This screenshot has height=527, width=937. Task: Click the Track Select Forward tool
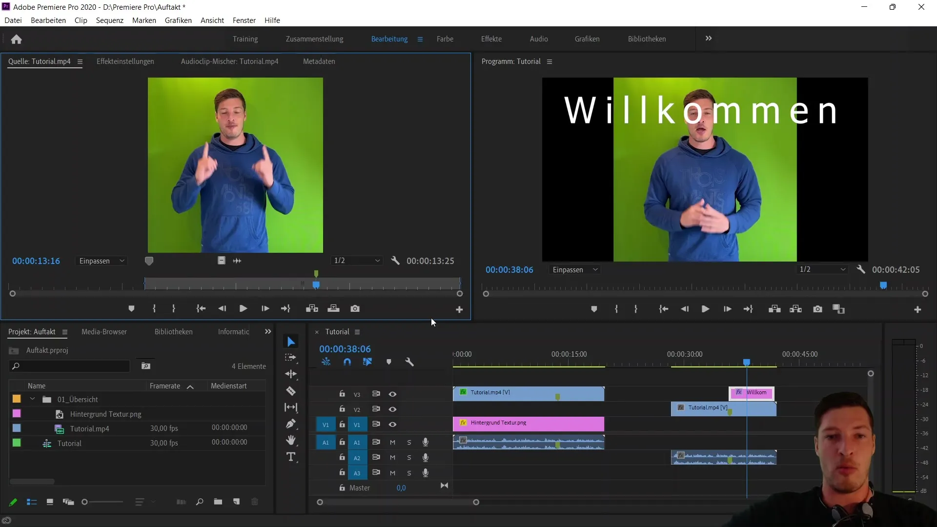click(x=291, y=358)
